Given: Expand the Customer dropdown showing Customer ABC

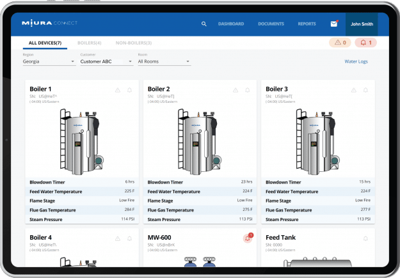Looking at the screenshot, I should pos(107,61).
